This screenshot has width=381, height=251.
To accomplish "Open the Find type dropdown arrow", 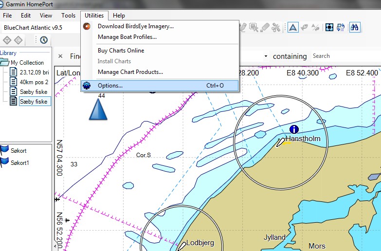I will (266, 56).
